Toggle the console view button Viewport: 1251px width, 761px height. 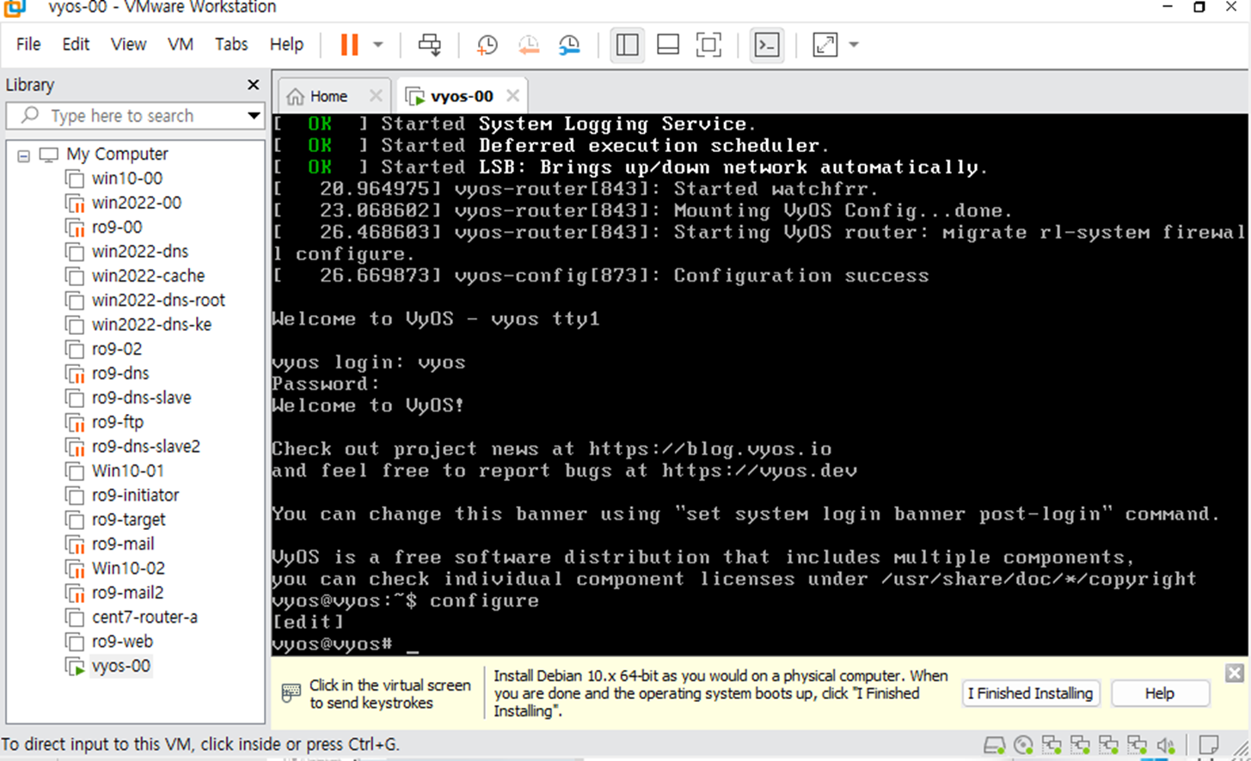[766, 45]
